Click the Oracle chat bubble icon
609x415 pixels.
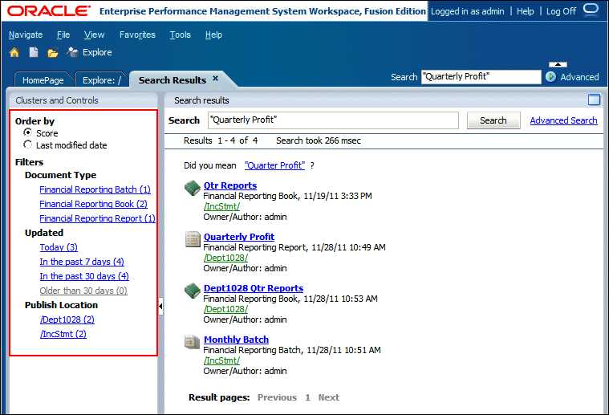point(591,9)
